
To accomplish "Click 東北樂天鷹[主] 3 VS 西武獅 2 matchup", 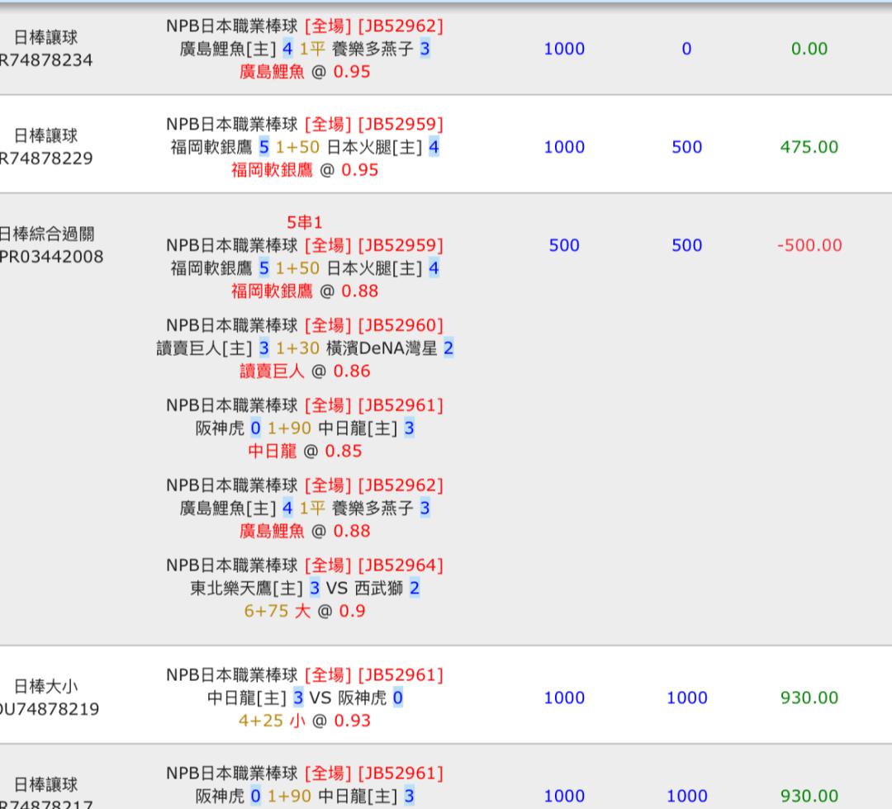I will coord(304,588).
